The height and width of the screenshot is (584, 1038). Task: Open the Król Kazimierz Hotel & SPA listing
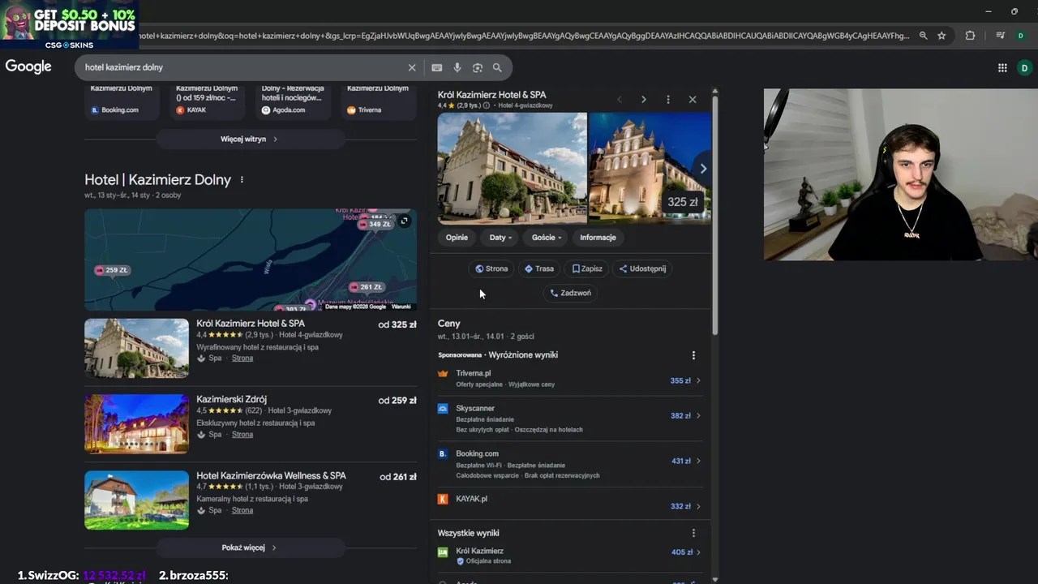pos(251,324)
